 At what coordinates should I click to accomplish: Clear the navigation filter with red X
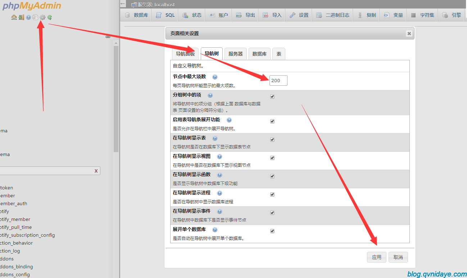point(96,171)
